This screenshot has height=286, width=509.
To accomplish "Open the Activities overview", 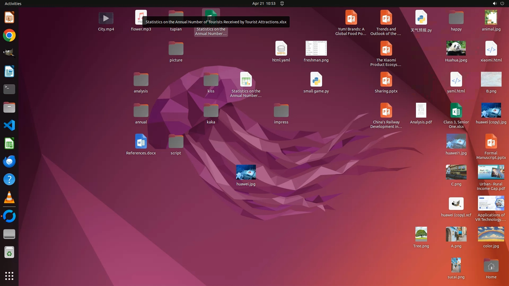I will pyautogui.click(x=13, y=3).
